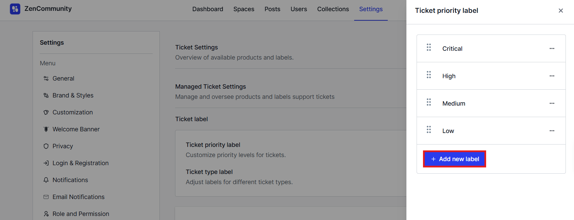Screen dimensions: 574x220
Task: Open the options menu for High label
Action: tap(552, 76)
